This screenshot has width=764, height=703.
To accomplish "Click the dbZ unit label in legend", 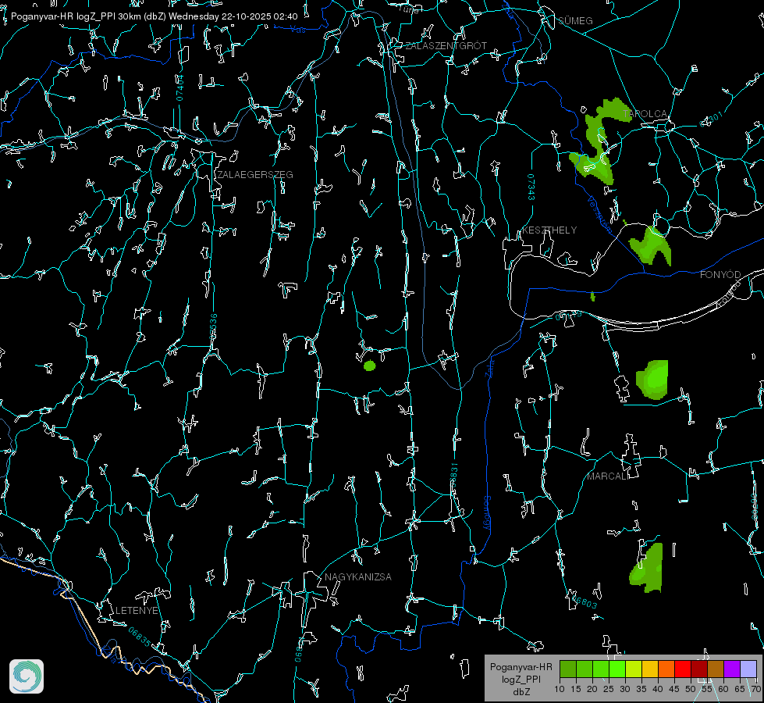I will pyautogui.click(x=521, y=692).
